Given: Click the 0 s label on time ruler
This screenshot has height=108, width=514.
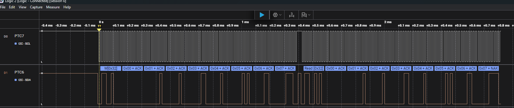Looking at the screenshot, I should [101, 22].
